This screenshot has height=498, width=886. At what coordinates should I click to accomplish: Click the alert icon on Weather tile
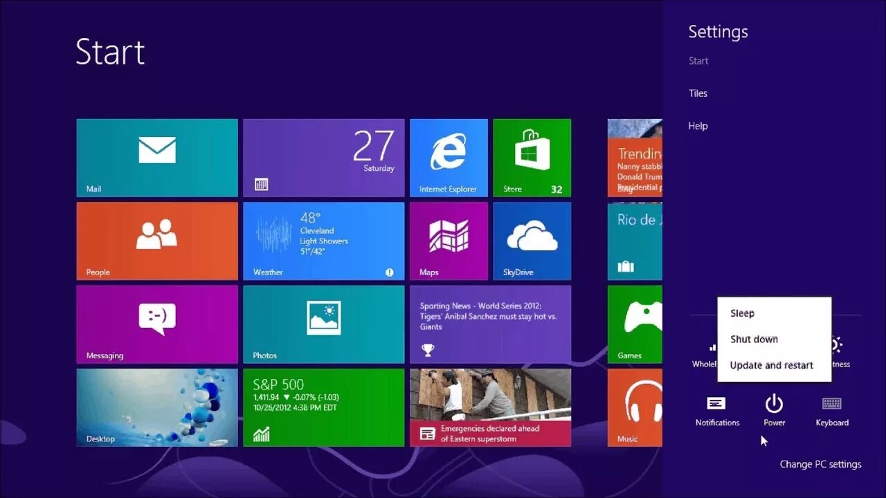(x=390, y=273)
